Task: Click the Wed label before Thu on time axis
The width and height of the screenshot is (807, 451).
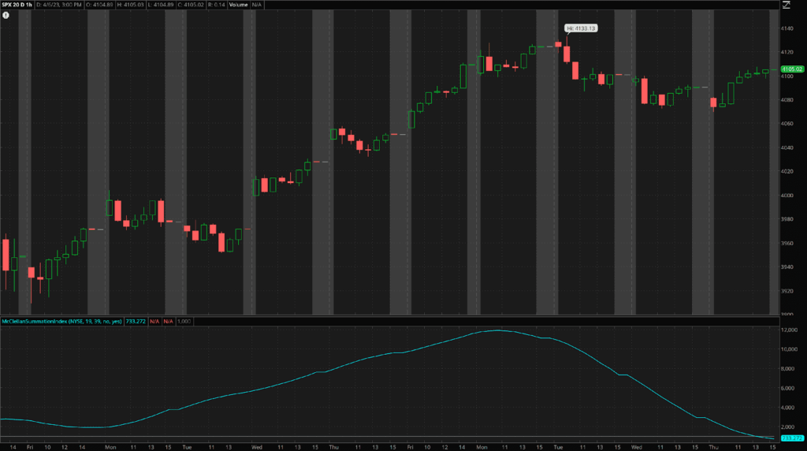Action: tap(256, 447)
